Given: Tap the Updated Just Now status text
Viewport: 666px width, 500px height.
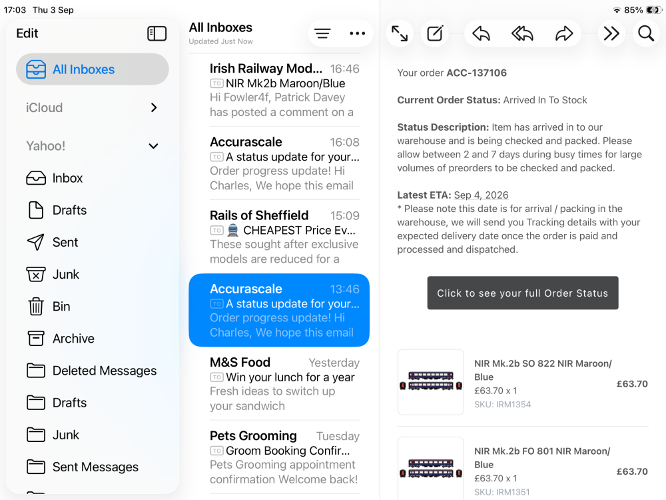Looking at the screenshot, I should (x=220, y=41).
